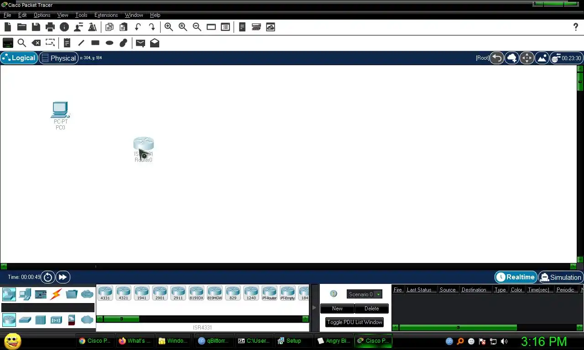The width and height of the screenshot is (584, 350).
Task: Click the device list horizontal scrollbar thumb
Action: [x=121, y=319]
